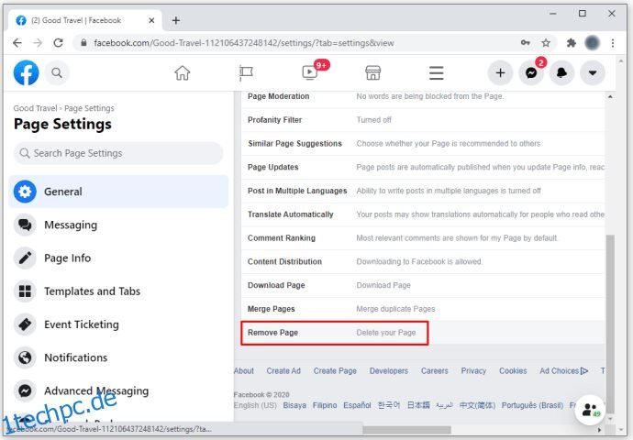Select General in settings sidebar
The height and width of the screenshot is (440, 633).
(118, 192)
